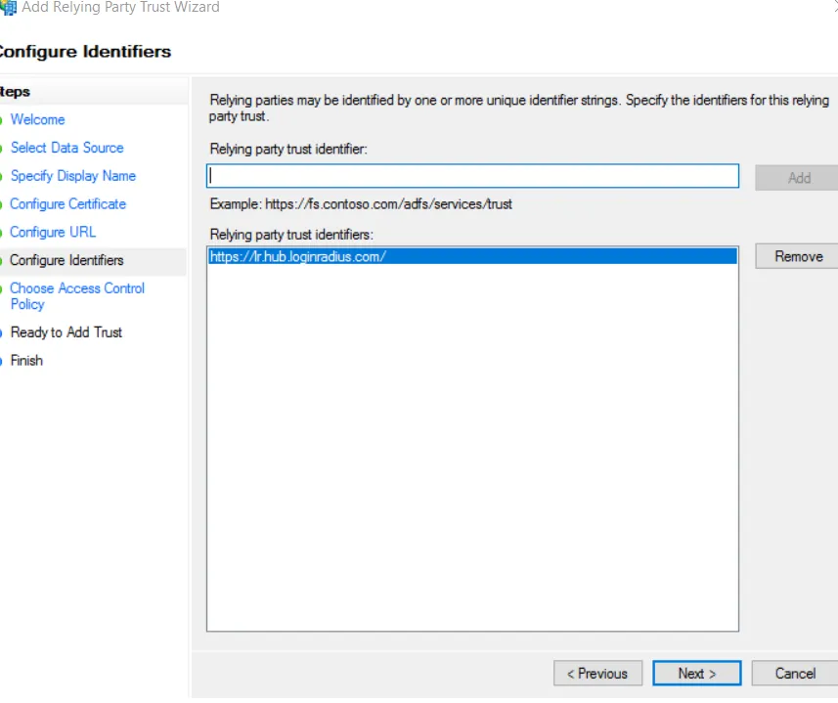Open the Select Data Source step
The width and height of the screenshot is (838, 703).
click(x=66, y=148)
